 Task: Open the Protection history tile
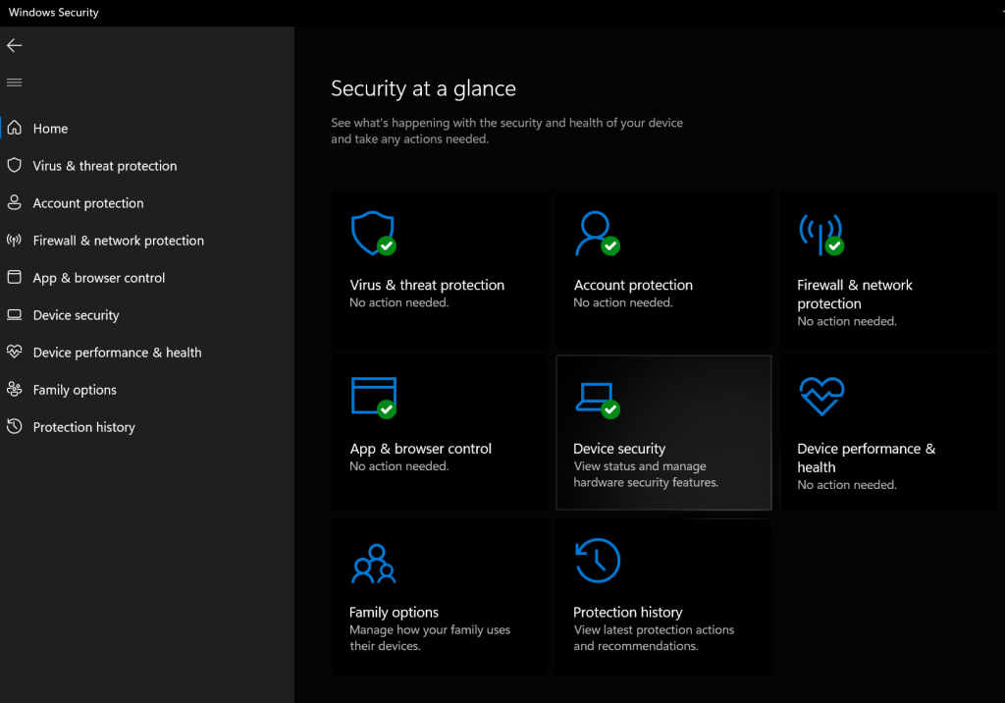663,596
